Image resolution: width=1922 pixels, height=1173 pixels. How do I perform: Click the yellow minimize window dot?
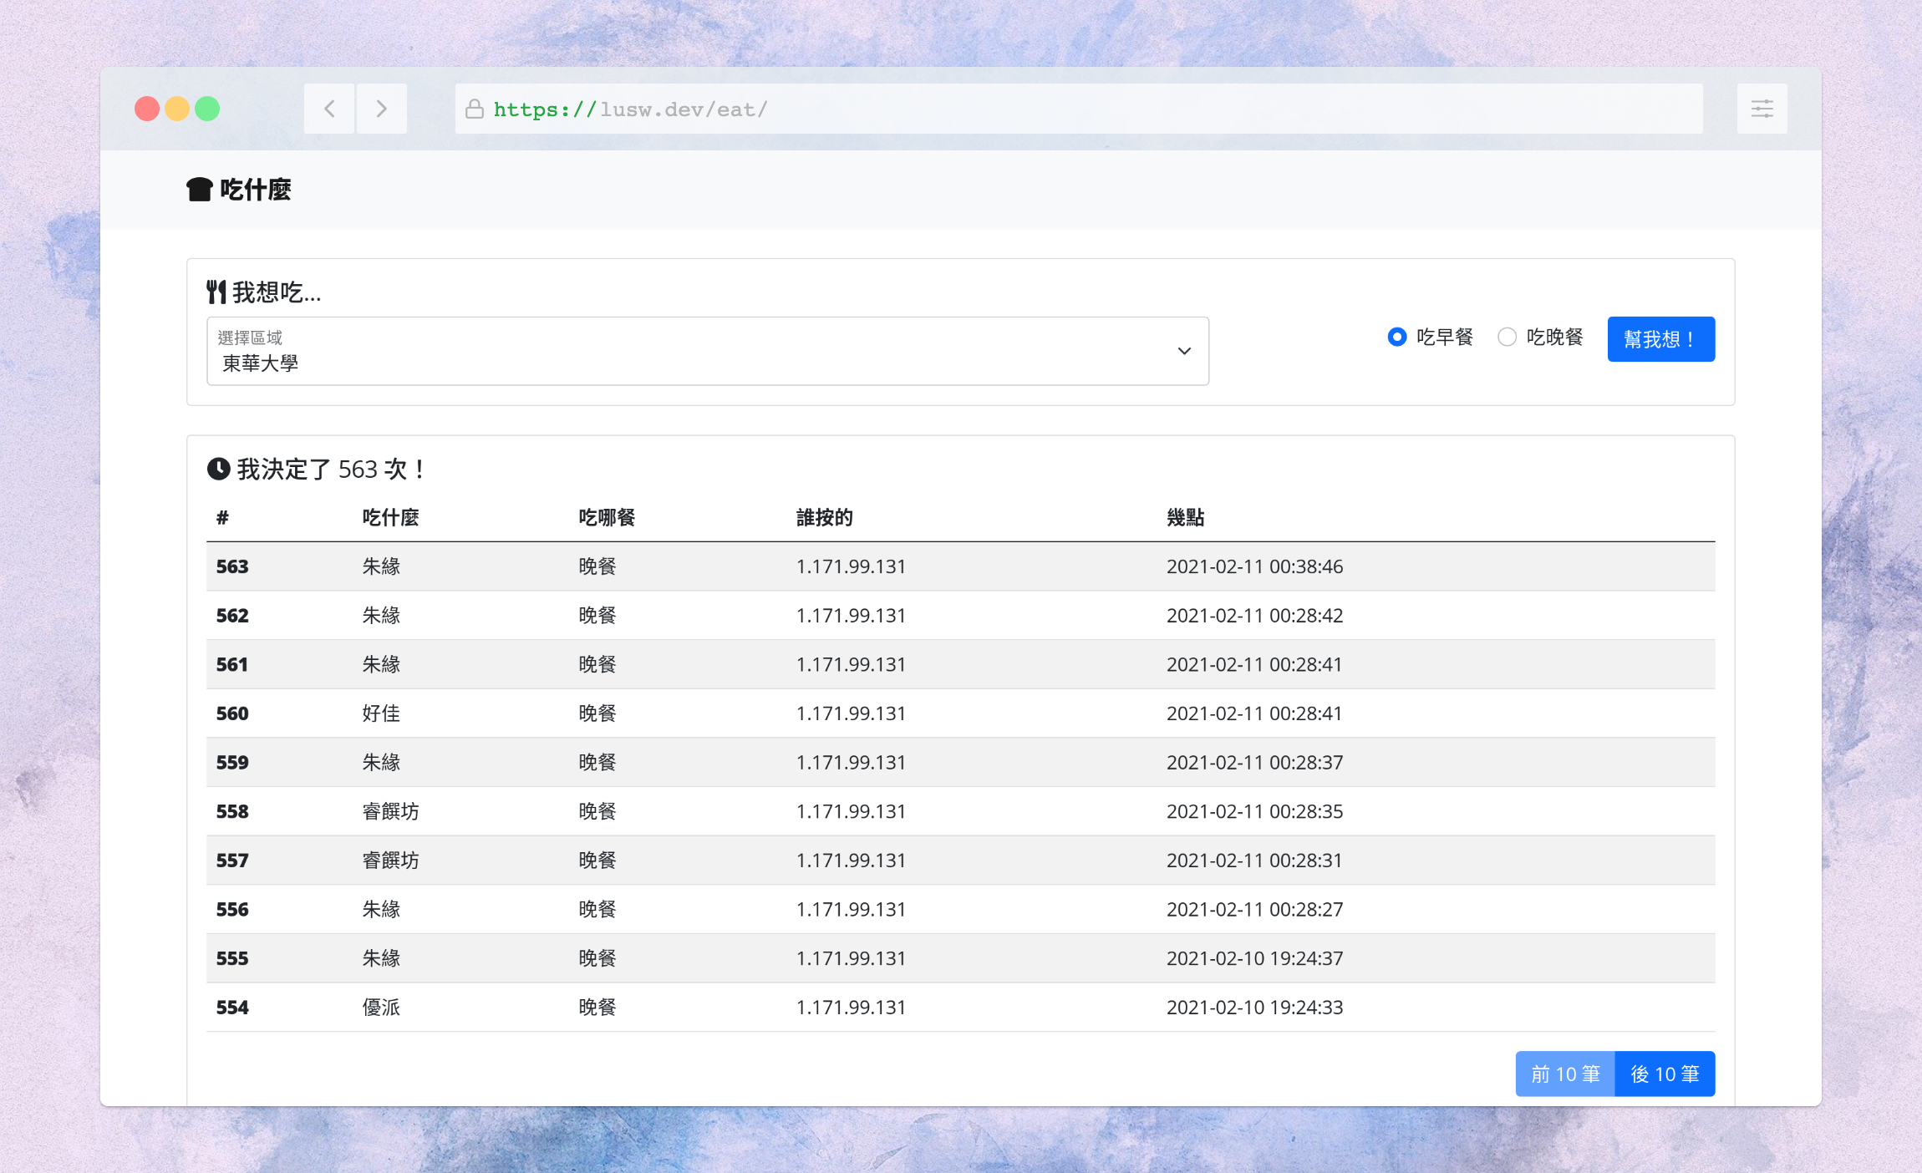[x=177, y=109]
